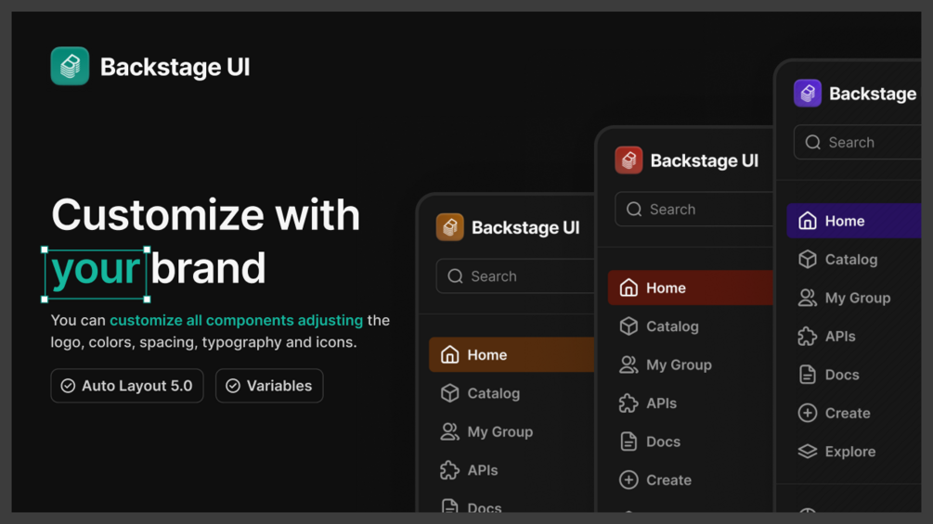Viewport: 933px width, 524px height.
Task: Select the highlighted word 'your' text box
Action: (x=96, y=269)
